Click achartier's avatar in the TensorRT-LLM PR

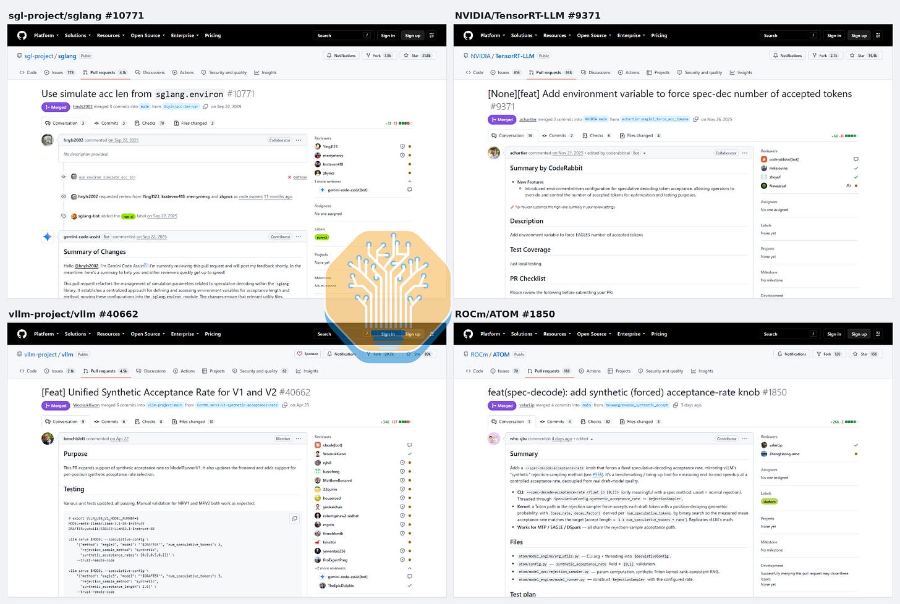point(494,153)
